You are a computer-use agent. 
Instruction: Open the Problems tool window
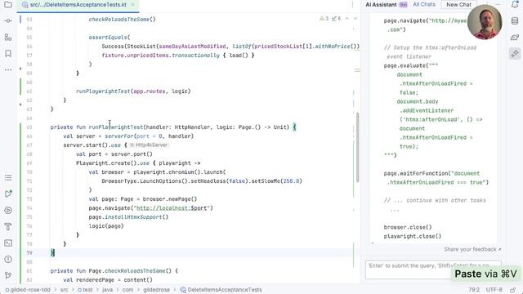click(8, 260)
